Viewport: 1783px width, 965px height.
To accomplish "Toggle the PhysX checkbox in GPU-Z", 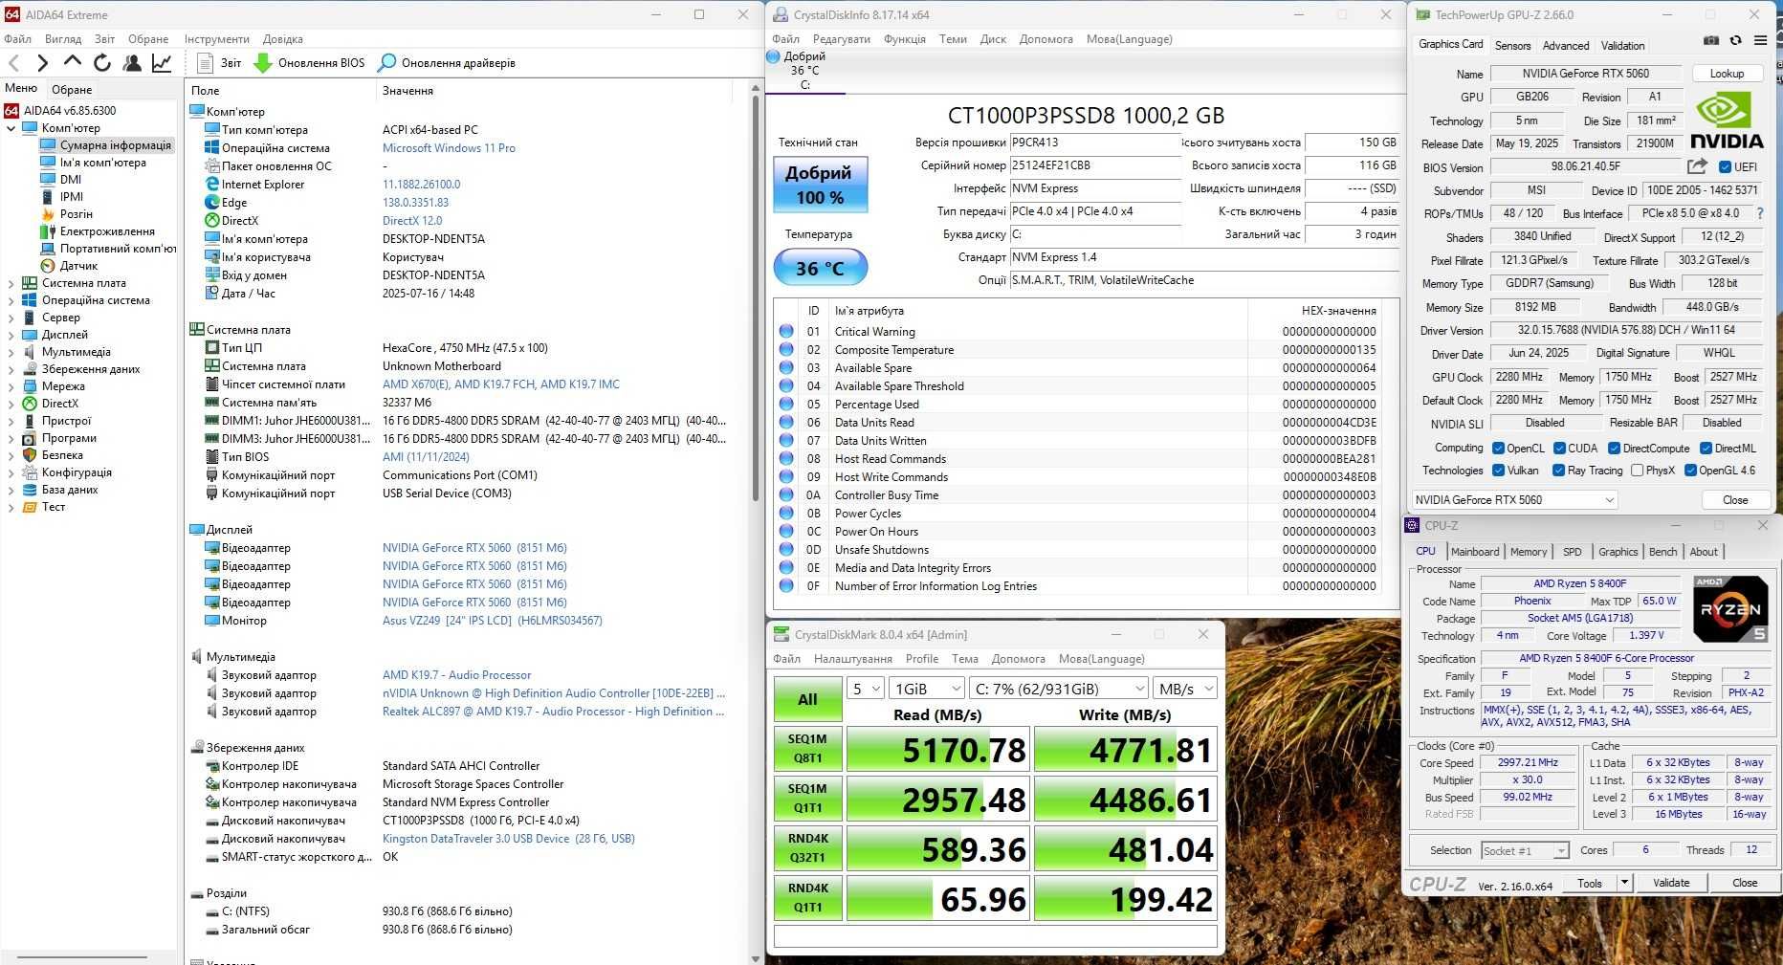I will pos(1637,470).
